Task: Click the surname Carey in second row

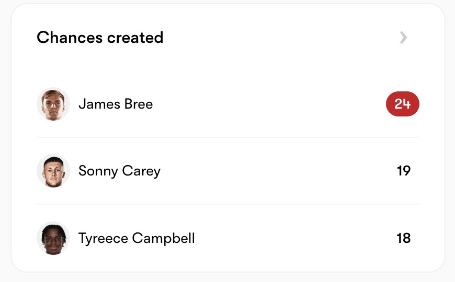Action: [x=141, y=171]
